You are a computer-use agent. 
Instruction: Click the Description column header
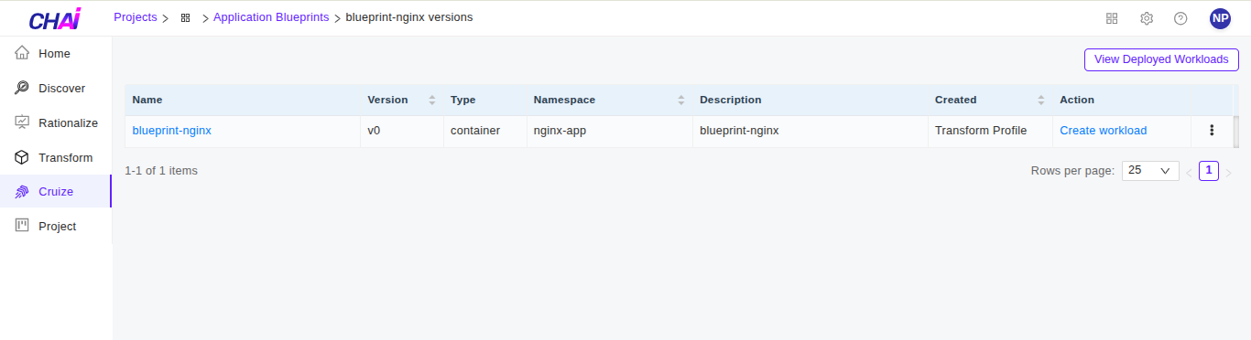click(x=810, y=100)
